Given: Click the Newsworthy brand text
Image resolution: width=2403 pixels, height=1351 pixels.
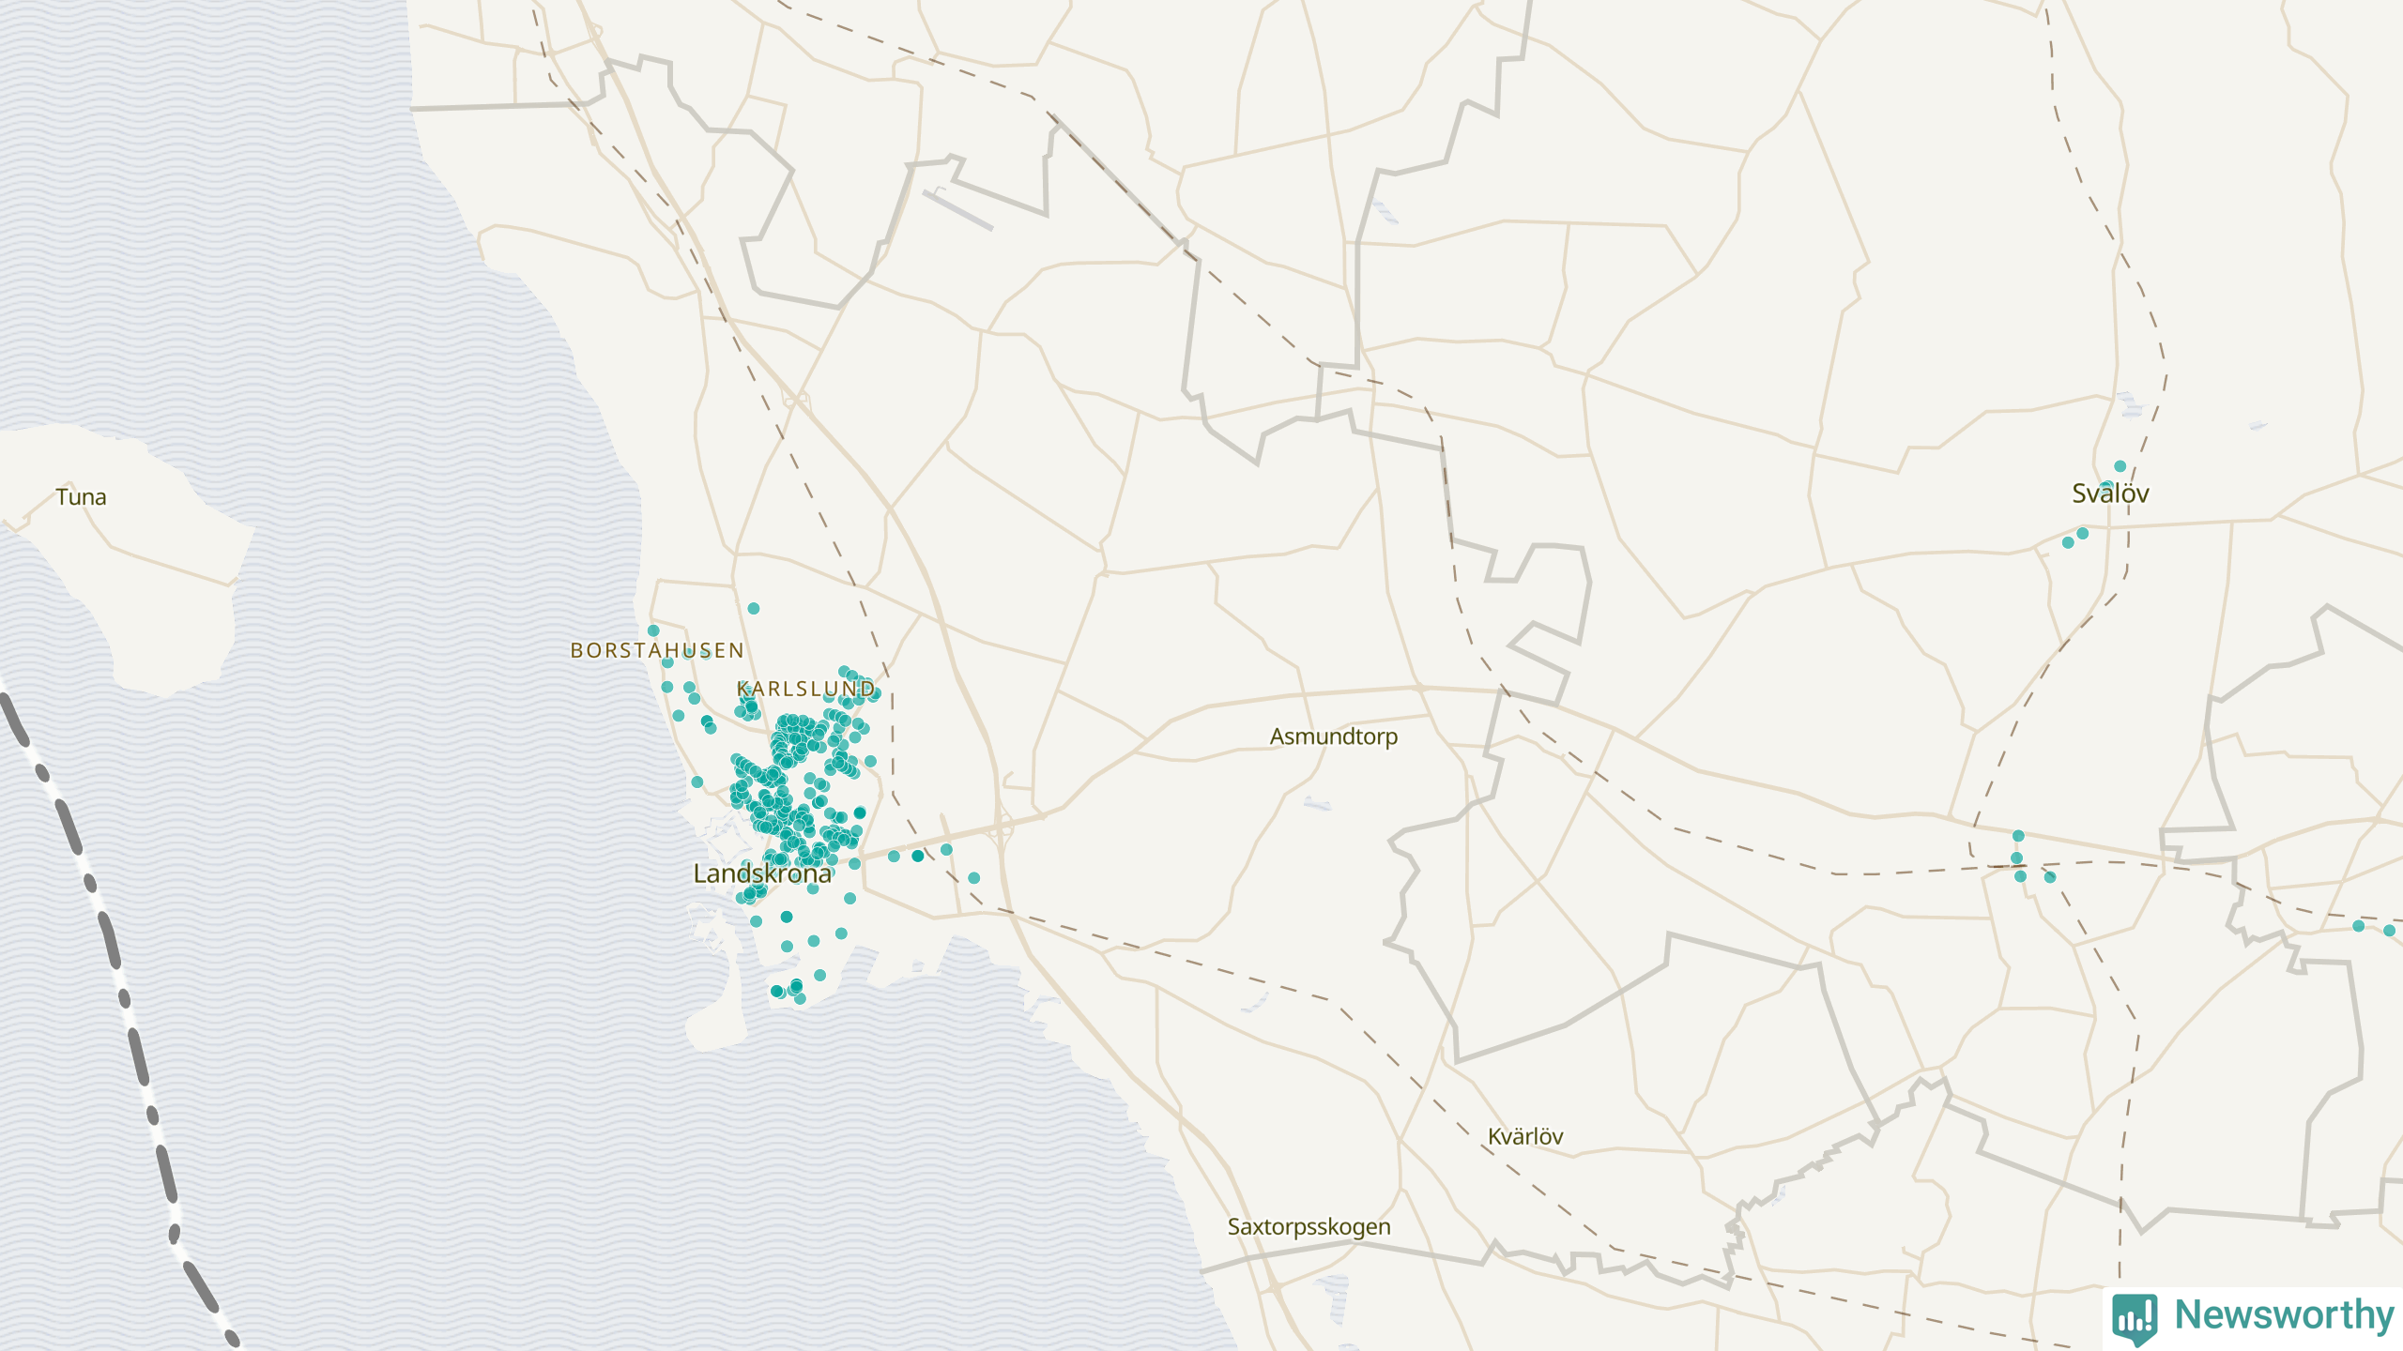Looking at the screenshot, I should click(2284, 1315).
